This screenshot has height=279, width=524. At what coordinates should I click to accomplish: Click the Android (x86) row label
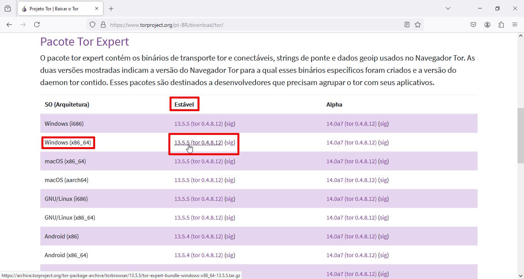pyautogui.click(x=61, y=236)
